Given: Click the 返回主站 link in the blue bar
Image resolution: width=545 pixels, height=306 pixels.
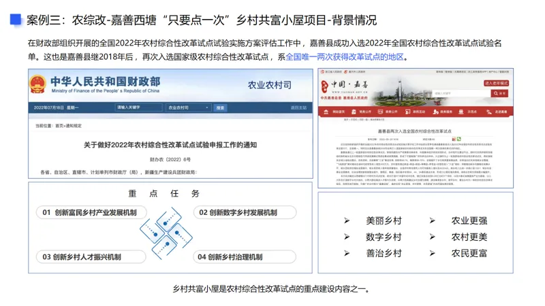Looking at the screenshot, I should pos(298,107).
